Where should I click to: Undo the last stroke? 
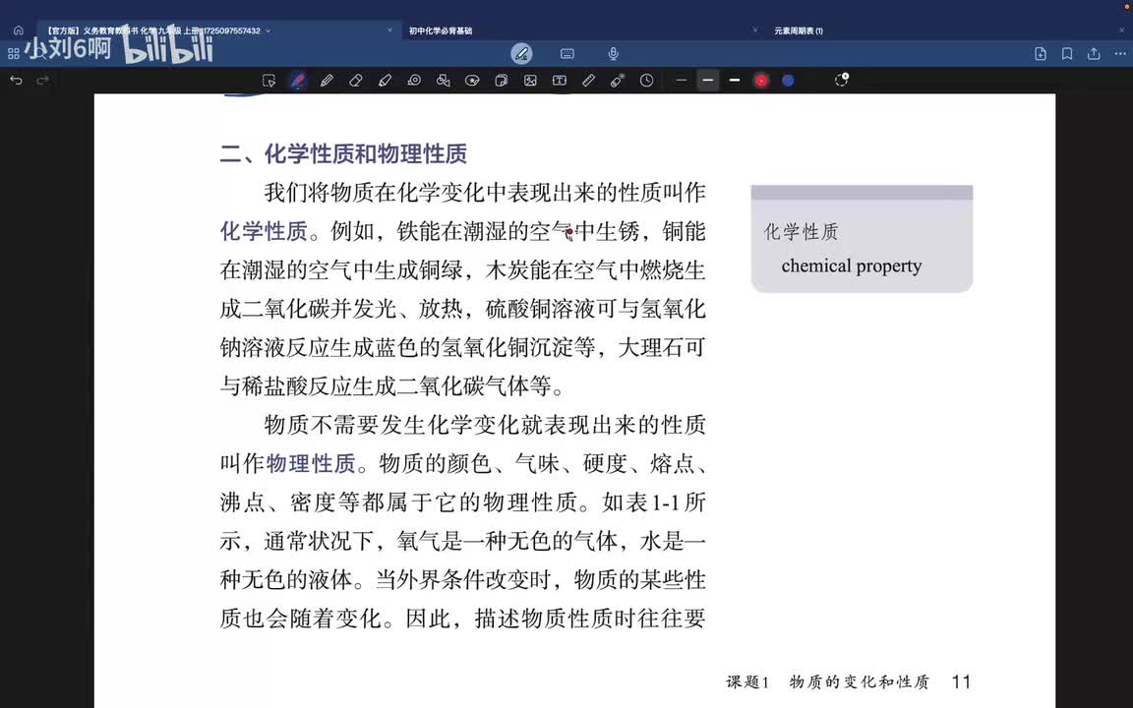click(x=16, y=81)
